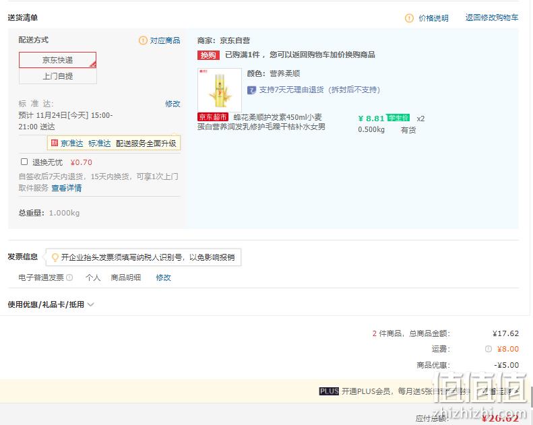Image resolution: width=533 pixels, height=425 pixels.
Task: Select 京东快递 delivery option
Action: pyautogui.click(x=57, y=60)
